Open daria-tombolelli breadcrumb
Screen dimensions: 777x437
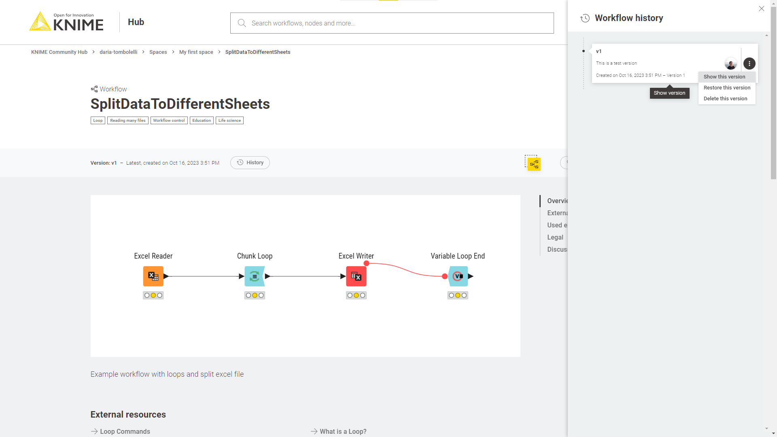click(x=118, y=52)
